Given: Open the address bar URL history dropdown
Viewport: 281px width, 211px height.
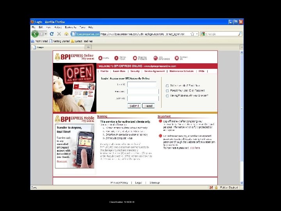Looking at the screenshot, I should 197,34.
